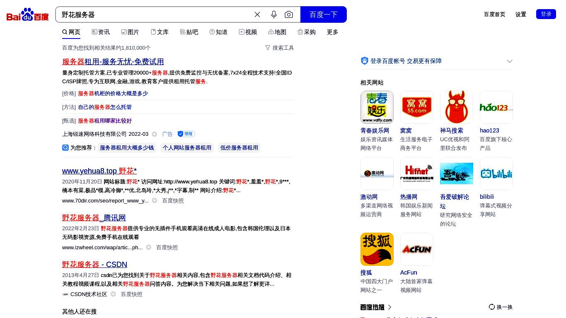This screenshot has width=566, height=318.
Task: Refresh hot searches with 换一换
Action: [x=501, y=307]
